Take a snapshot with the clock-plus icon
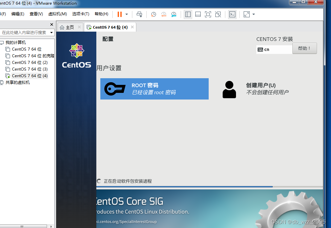 click(x=153, y=14)
